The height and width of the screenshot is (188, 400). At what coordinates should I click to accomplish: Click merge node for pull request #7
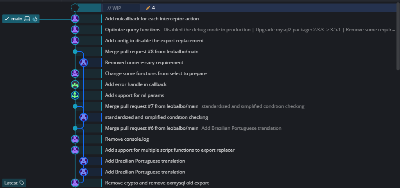[75, 106]
